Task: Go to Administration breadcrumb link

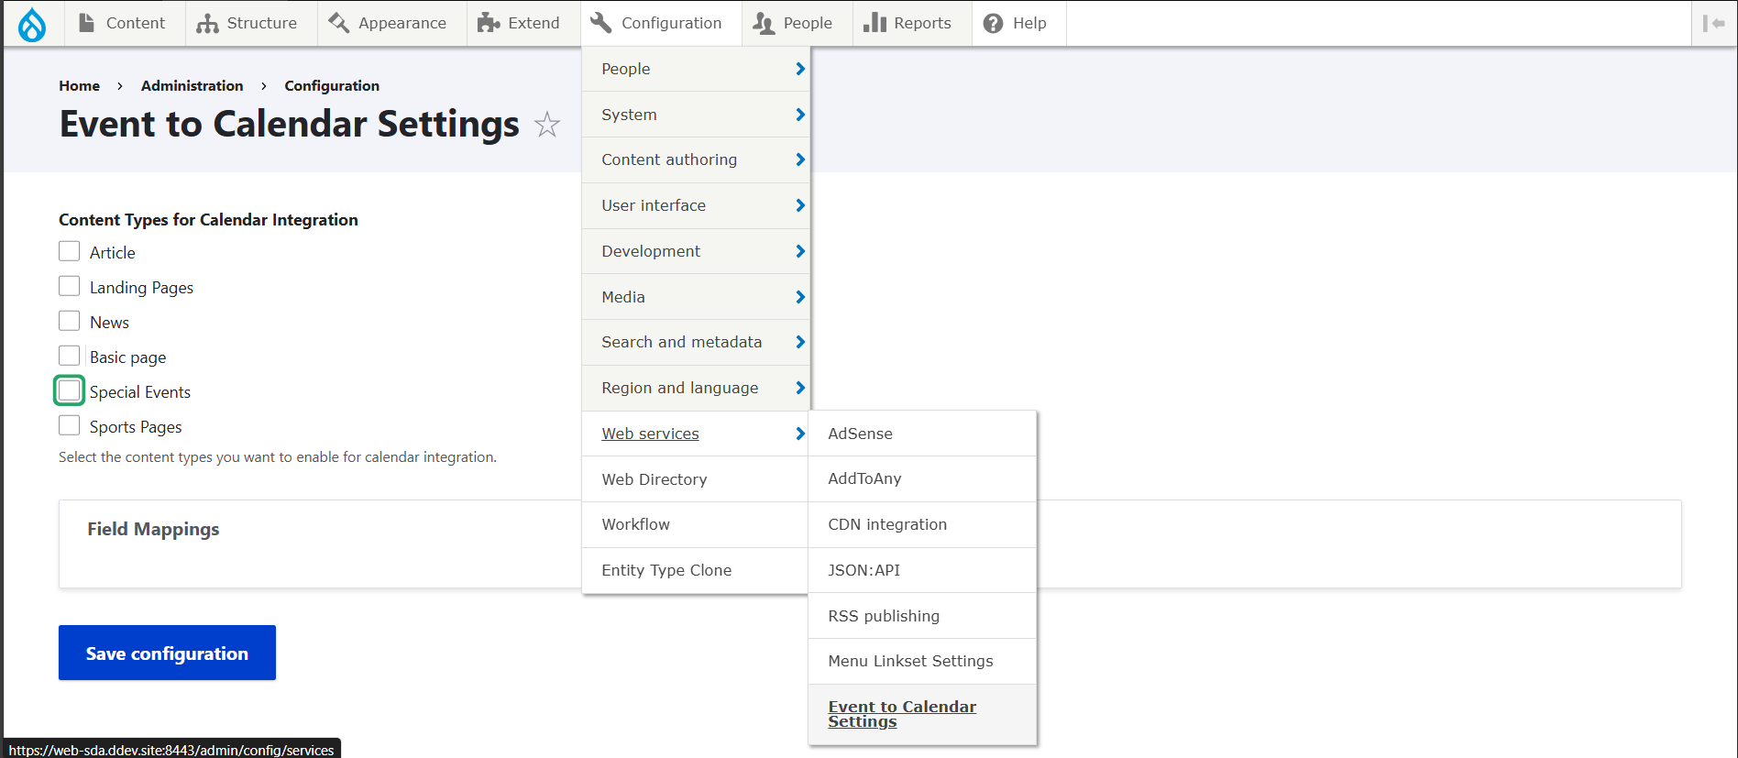Action: tap(192, 85)
